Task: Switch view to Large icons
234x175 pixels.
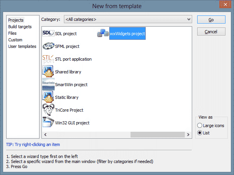Action: tap(200, 126)
